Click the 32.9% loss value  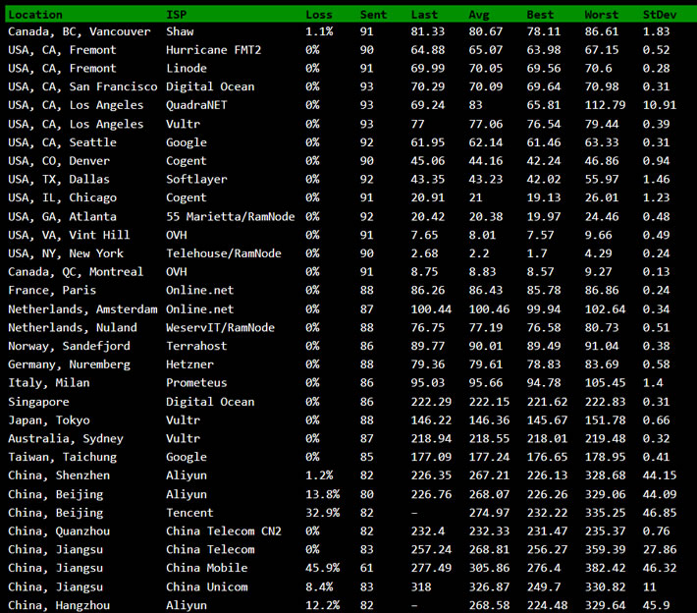point(322,513)
